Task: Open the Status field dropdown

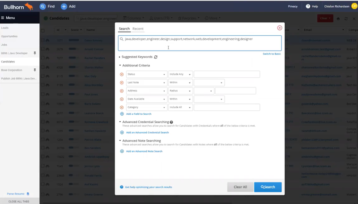Action: 147,74
